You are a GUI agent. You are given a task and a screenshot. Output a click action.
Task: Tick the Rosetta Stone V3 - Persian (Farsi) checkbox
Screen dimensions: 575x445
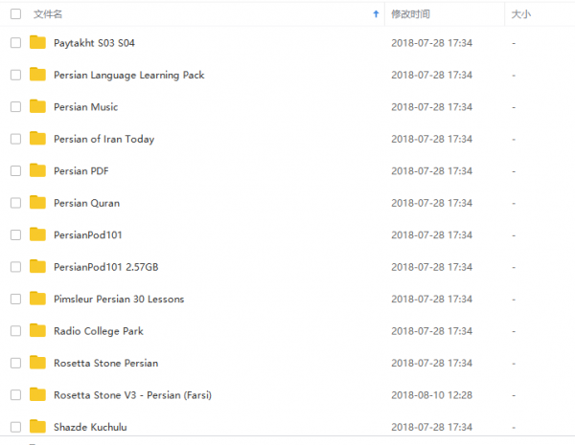(15, 395)
